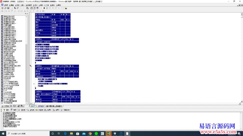Click the New file toolbar icon
The image size is (243, 136).
coord(2,8)
